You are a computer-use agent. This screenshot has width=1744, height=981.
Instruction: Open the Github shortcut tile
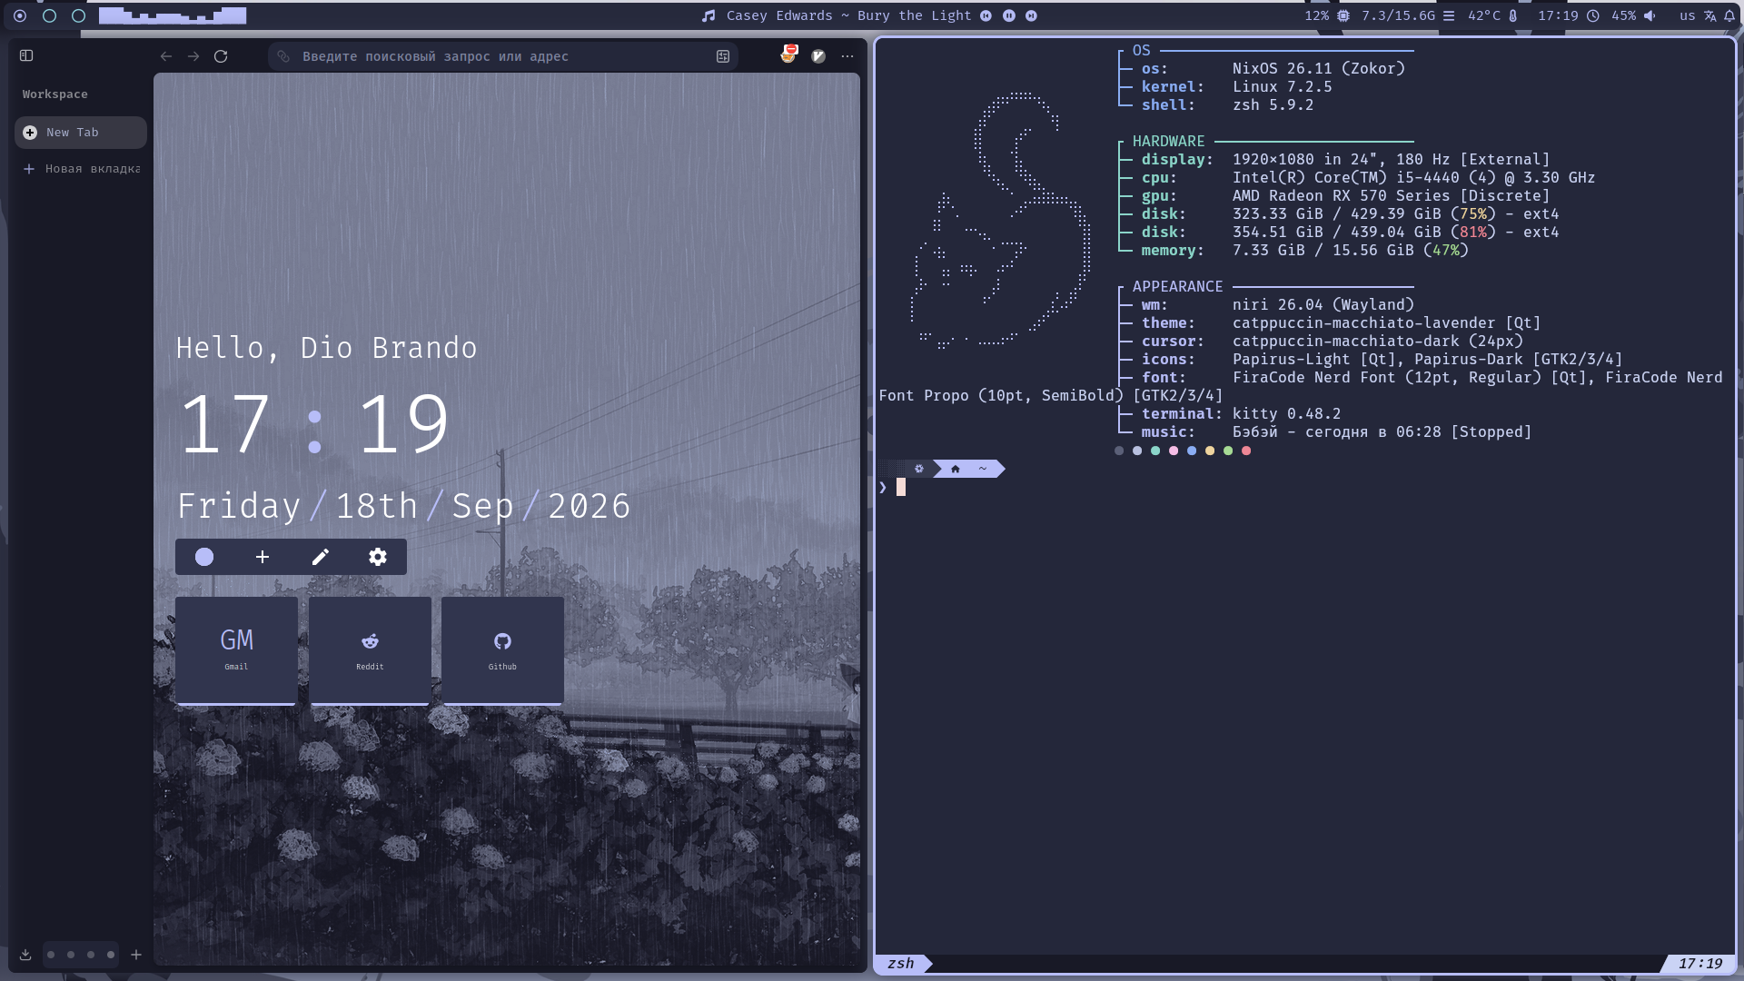coord(502,650)
